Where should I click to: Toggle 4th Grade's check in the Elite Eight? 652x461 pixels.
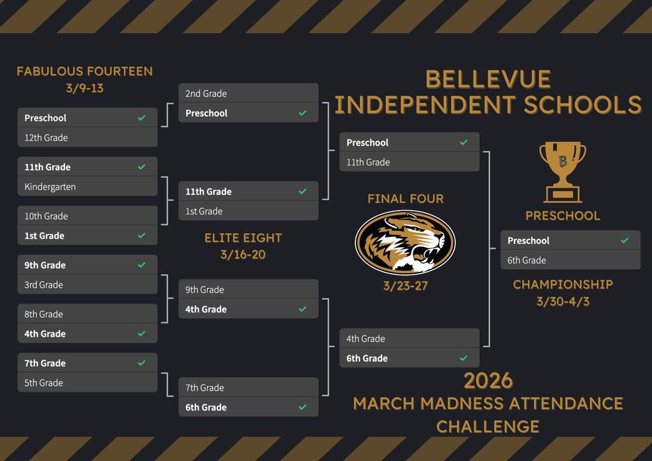pyautogui.click(x=302, y=309)
